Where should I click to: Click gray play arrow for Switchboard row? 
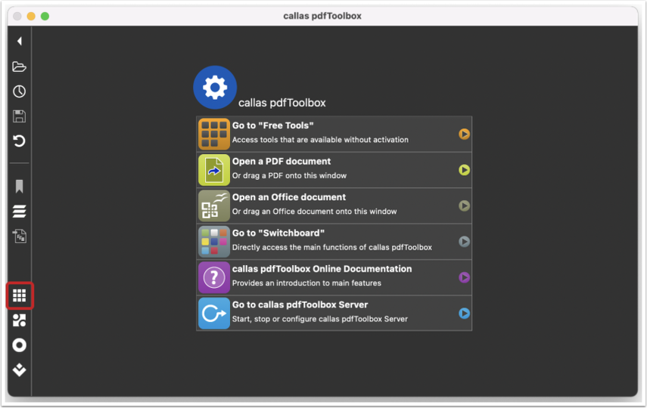[464, 242]
